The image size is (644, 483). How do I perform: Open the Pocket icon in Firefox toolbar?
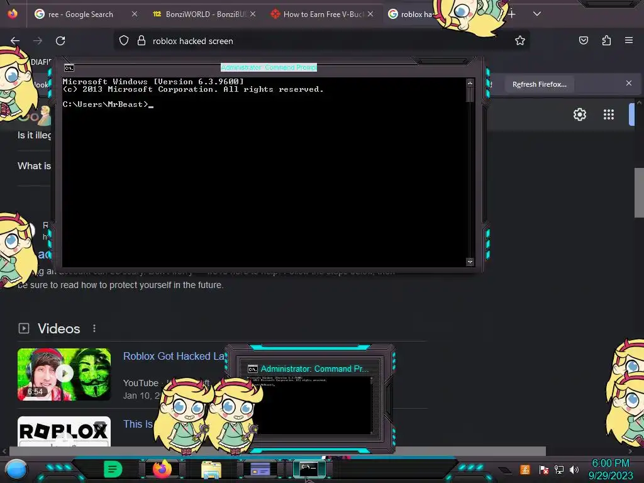(x=583, y=40)
